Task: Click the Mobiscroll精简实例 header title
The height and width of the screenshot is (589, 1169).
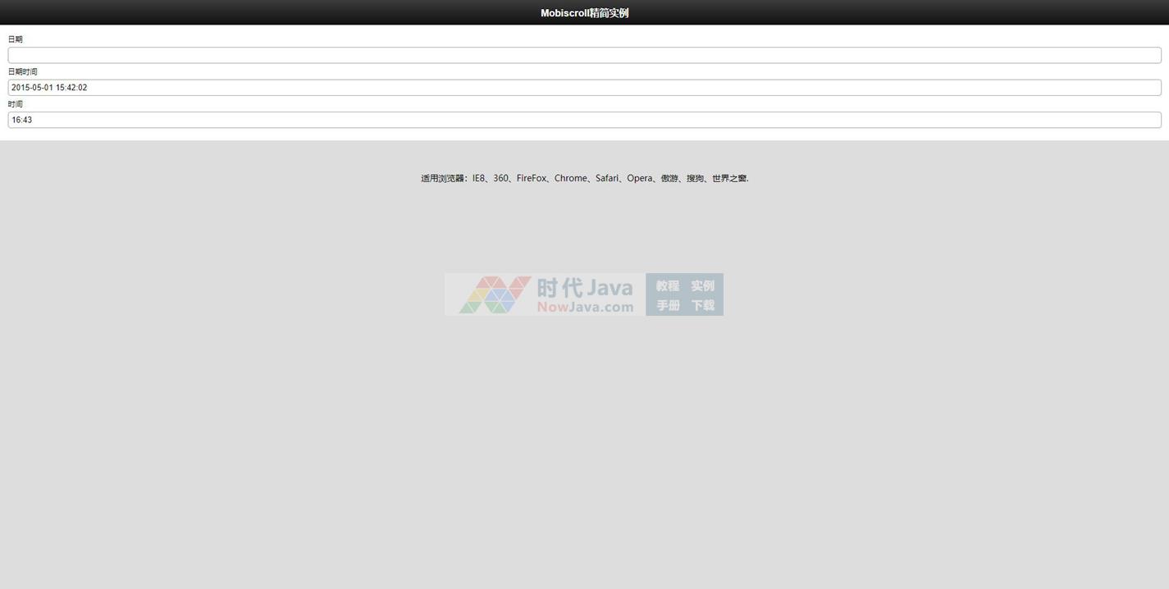Action: click(584, 13)
